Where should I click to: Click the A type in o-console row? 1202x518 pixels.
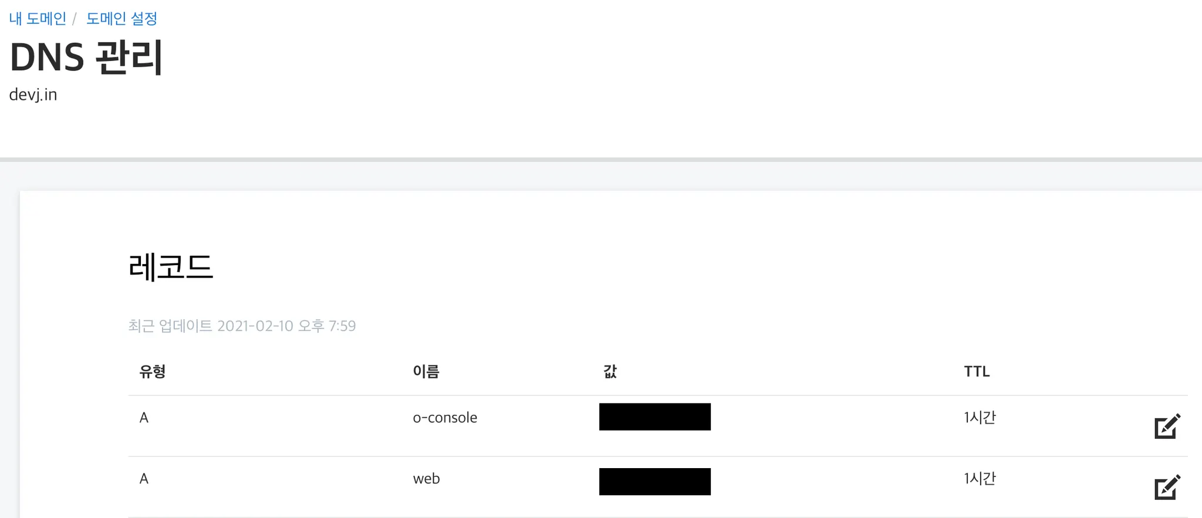click(x=144, y=418)
